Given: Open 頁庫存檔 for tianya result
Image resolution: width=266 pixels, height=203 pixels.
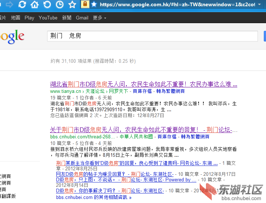Looking at the screenshot, I should point(142,91).
